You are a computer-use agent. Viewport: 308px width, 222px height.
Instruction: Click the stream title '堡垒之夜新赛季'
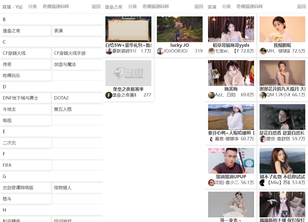pyautogui.click(x=128, y=89)
